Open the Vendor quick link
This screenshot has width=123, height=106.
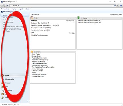pyautogui.click(x=34, y=73)
